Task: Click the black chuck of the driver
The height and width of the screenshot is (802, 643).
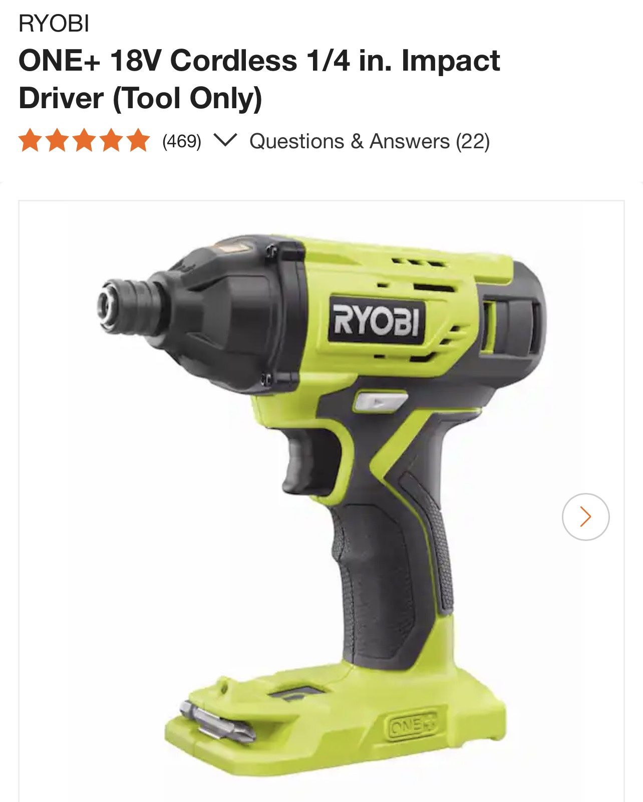Action: pyautogui.click(x=129, y=307)
